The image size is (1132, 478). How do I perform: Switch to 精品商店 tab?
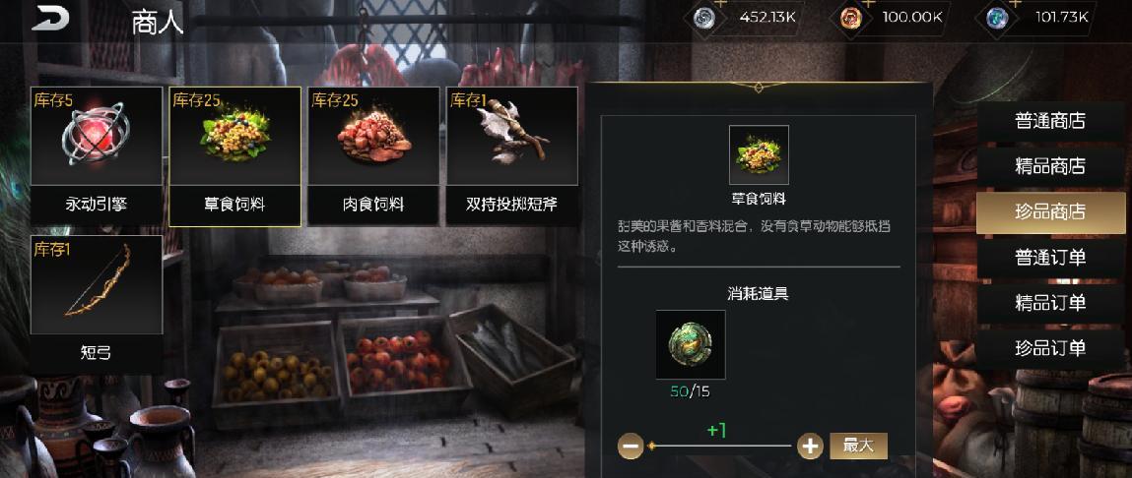tap(1050, 166)
